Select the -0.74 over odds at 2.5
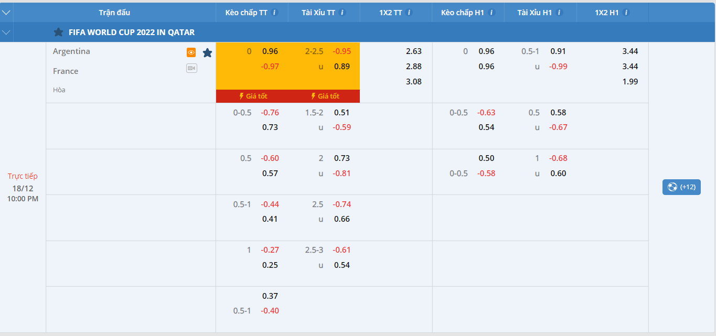Screen dimensions: 716x336 coord(342,204)
